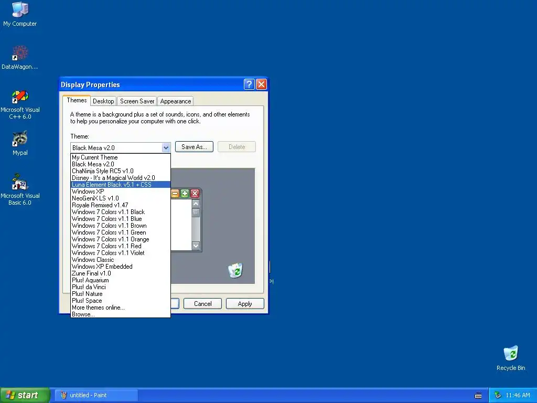Click the preview scrollbar down arrow
The height and width of the screenshot is (403, 537).
click(x=196, y=246)
